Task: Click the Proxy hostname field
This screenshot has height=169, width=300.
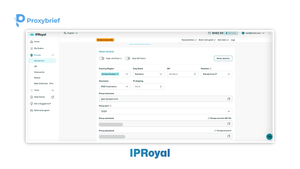Action: [166, 99]
